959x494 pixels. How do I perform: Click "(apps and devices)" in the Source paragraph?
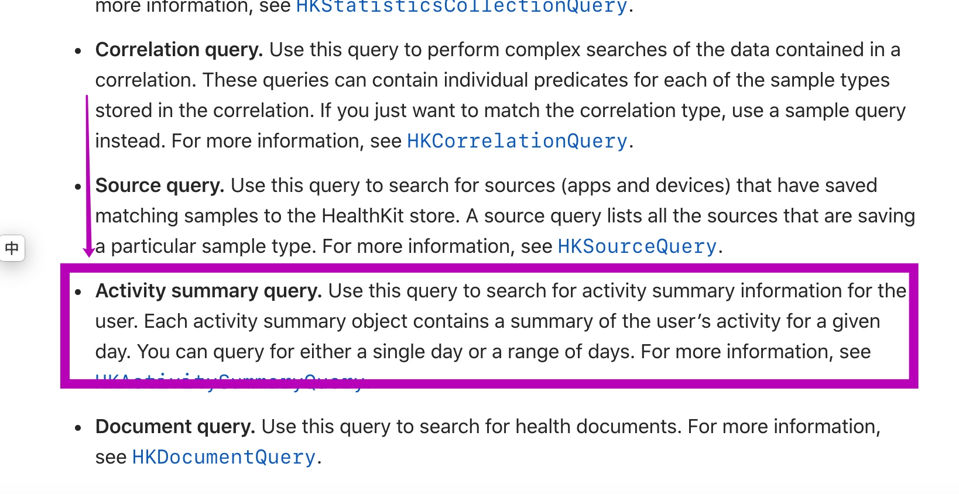tap(646, 186)
